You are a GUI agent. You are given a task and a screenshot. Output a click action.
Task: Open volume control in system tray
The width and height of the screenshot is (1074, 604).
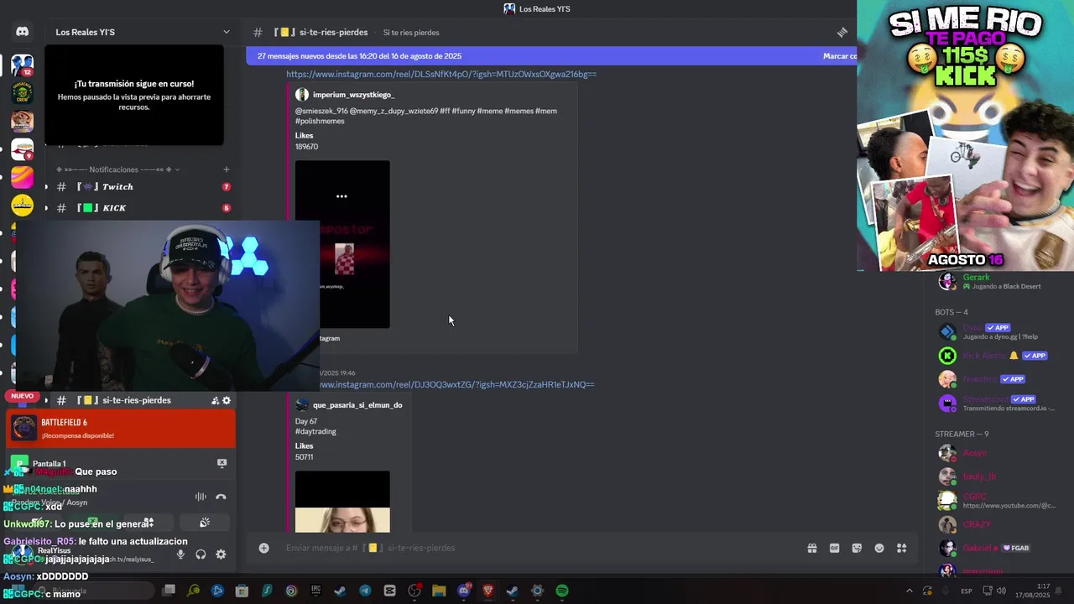1001,591
